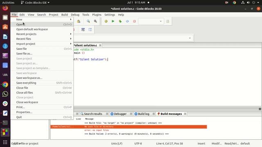Open Ubuntu Software from the dock
The width and height of the screenshot is (262, 147).
click(x=5, y=27)
